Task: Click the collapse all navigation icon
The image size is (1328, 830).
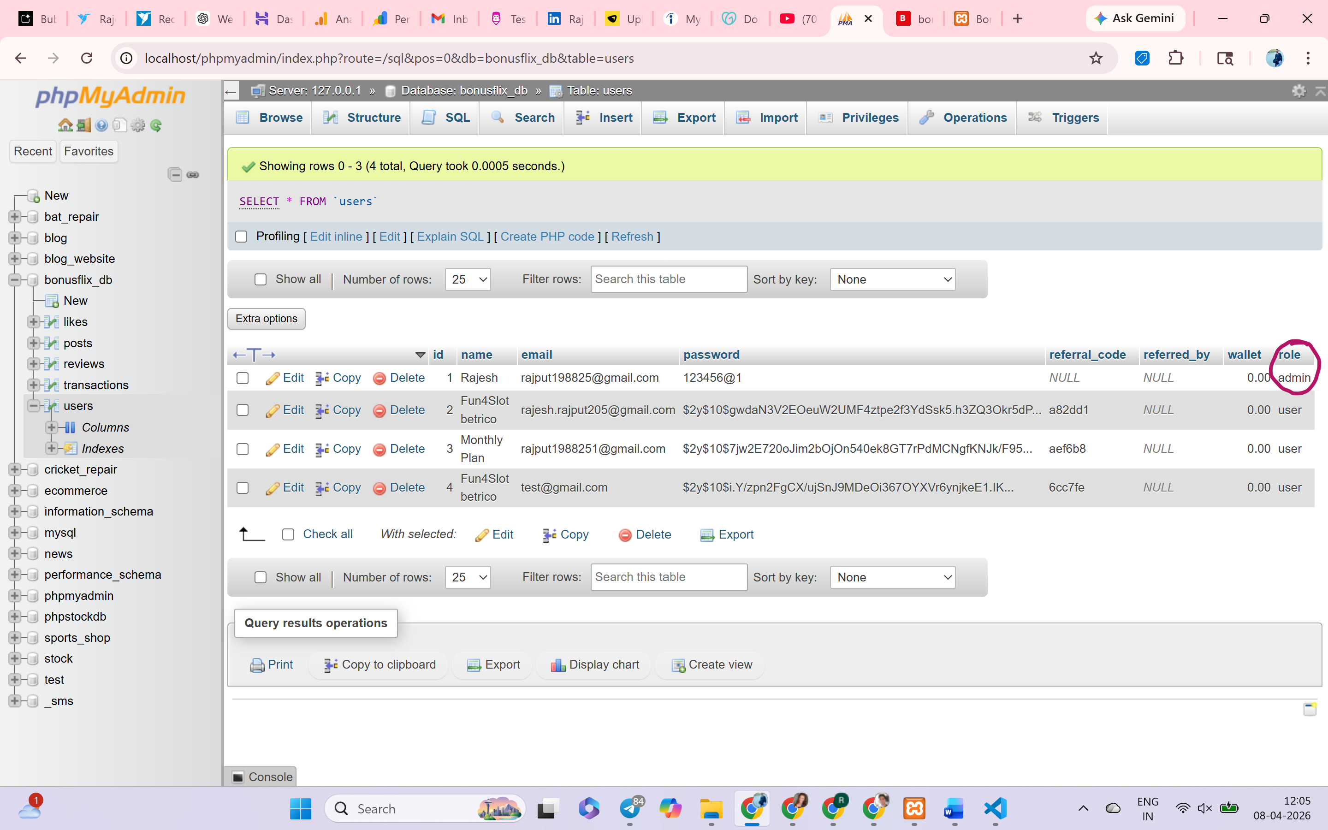Action: [174, 175]
